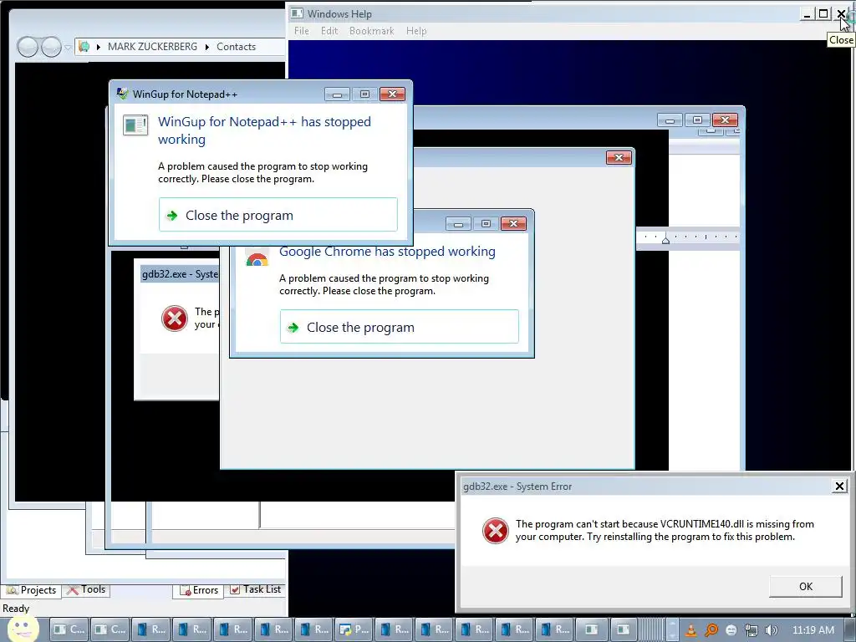Close the Google Chrome crash dialog window
Viewport: 856px width, 642px height.
point(513,223)
